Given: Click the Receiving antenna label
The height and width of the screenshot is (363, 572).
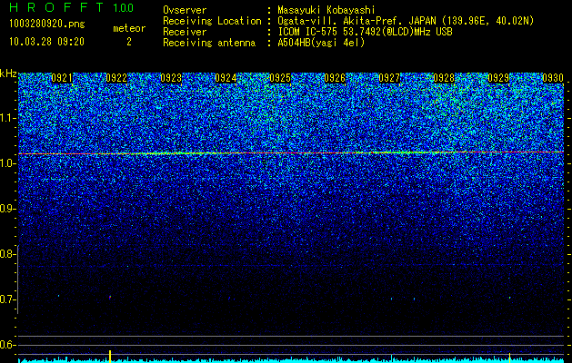Looking at the screenshot, I should 209,43.
